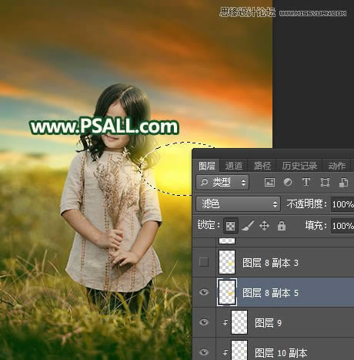Filter layers by adjustment layer icon
The image size is (354, 360).
(x=288, y=183)
